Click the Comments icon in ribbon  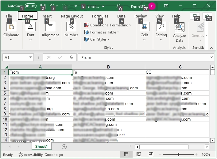coord(195,16)
